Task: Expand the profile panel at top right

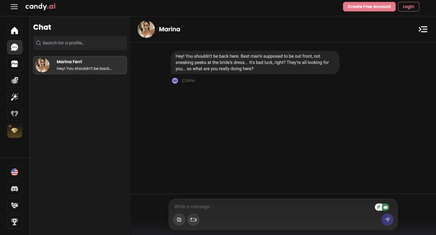Action: tap(422, 29)
